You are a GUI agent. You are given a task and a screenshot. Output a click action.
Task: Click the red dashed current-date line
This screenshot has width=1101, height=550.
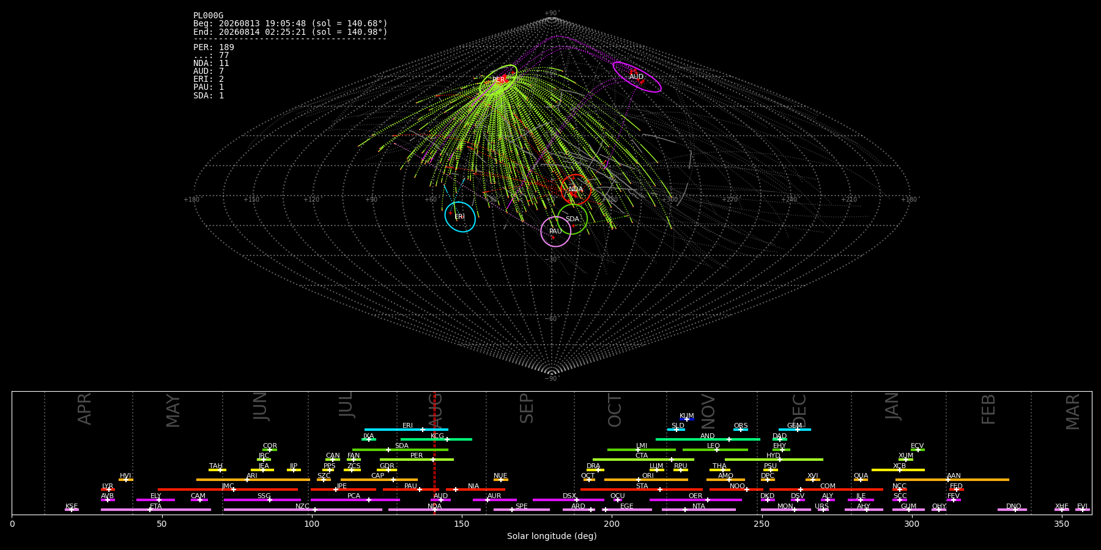pos(434,453)
